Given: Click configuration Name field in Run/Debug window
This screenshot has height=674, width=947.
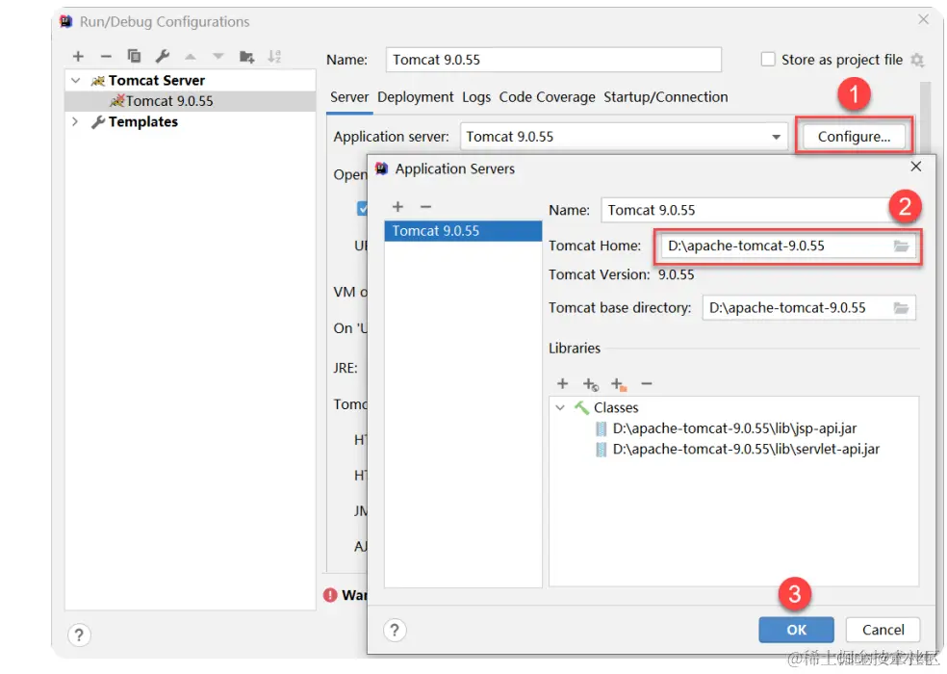Looking at the screenshot, I should 553,60.
